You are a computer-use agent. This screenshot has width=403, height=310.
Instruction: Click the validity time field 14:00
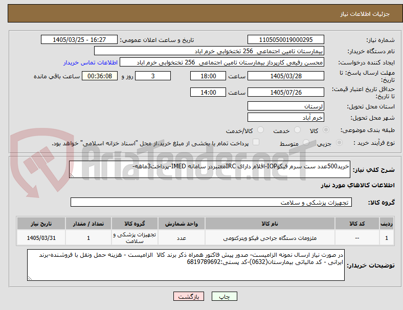tap(208, 92)
